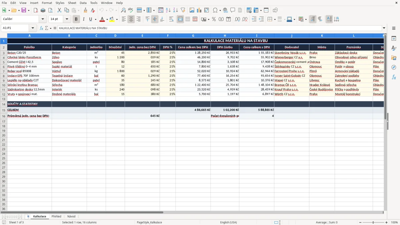
Task: Clear direct formatting icon
Action: [x=93, y=10]
